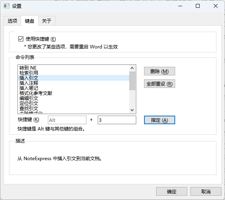
Task: Switch to the 选项 tab
Action: [12, 21]
